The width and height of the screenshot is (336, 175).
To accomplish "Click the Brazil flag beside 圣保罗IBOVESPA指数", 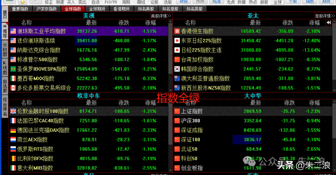I will point(13,69).
